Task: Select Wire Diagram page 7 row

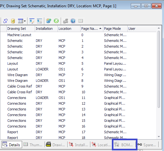Action: [x=78, y=75]
